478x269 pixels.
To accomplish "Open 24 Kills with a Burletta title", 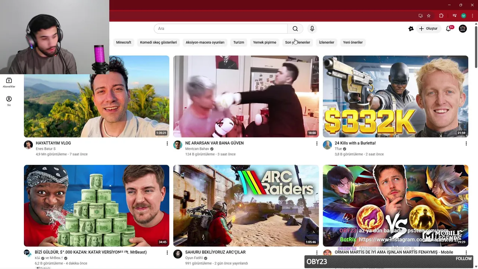I will click(355, 143).
